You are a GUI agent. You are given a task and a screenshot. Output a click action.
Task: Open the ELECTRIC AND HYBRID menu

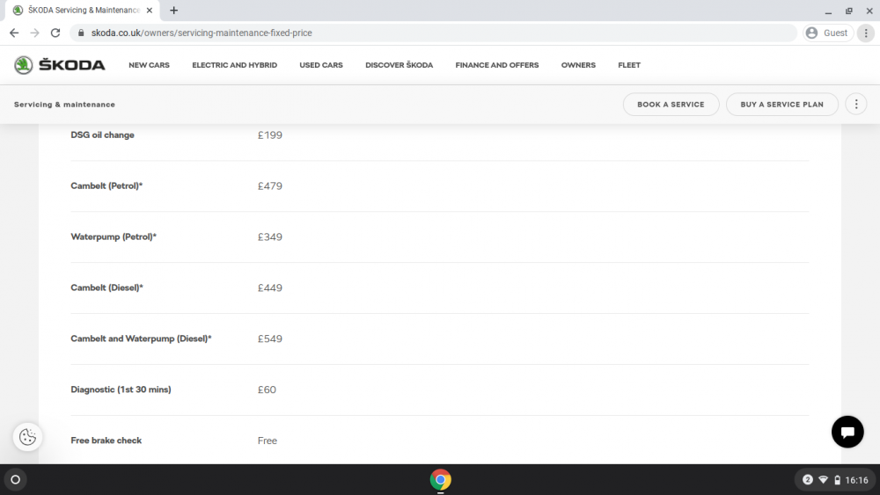[x=235, y=65]
